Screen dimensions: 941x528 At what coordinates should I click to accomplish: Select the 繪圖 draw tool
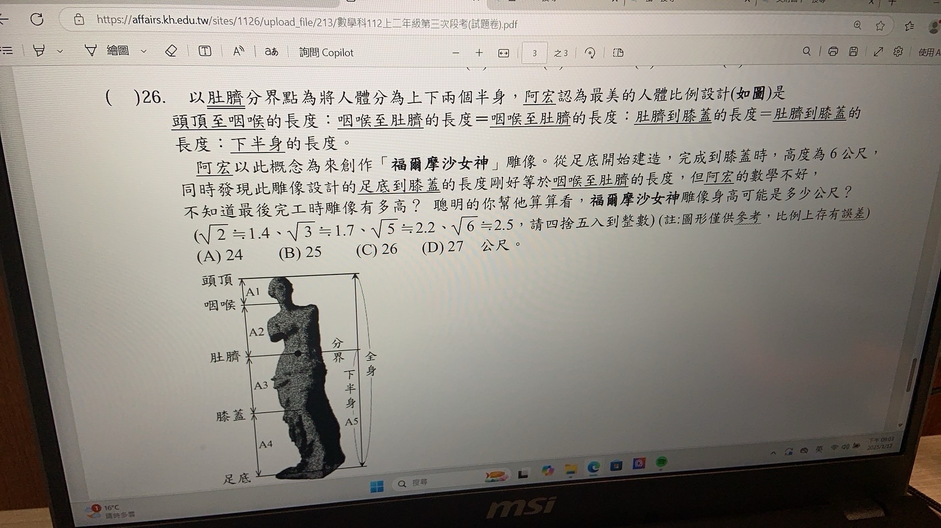[108, 51]
